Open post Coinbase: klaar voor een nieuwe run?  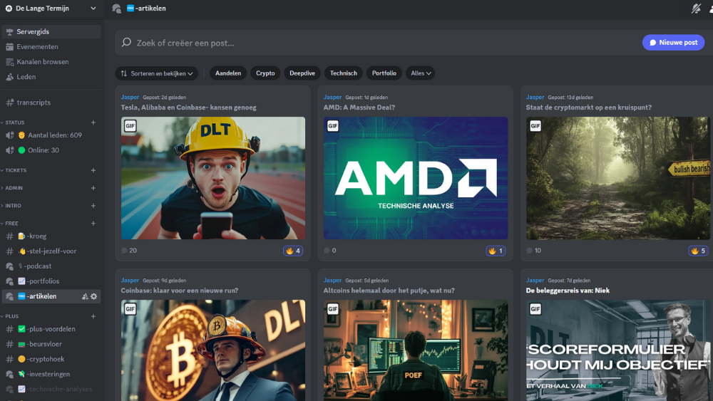(180, 291)
